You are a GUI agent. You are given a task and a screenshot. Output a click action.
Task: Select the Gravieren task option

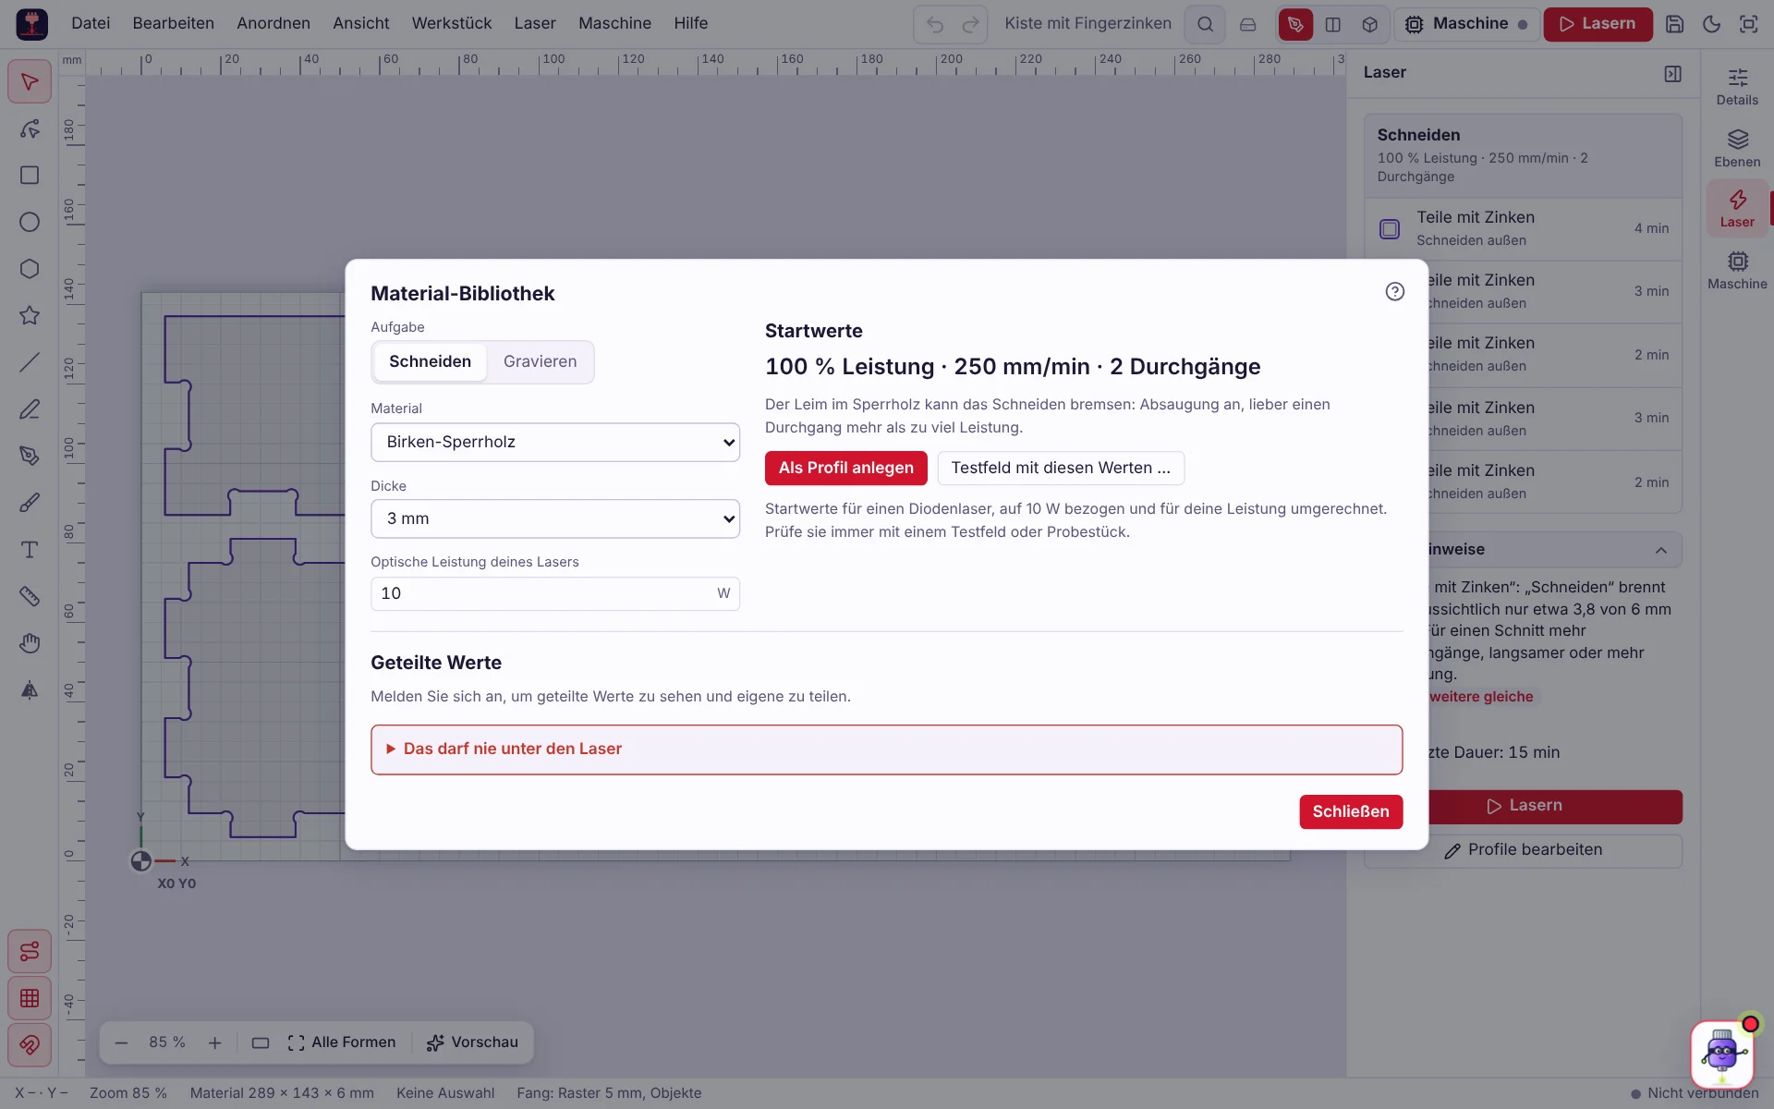540,361
